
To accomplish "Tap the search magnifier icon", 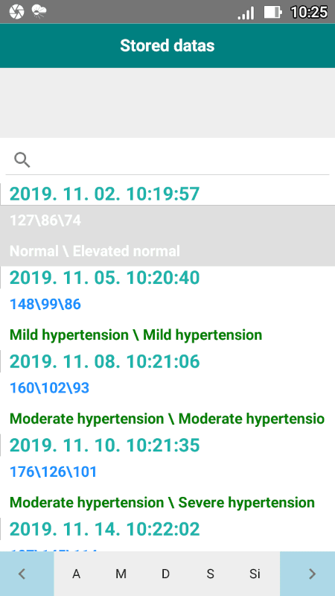I will pos(22,160).
